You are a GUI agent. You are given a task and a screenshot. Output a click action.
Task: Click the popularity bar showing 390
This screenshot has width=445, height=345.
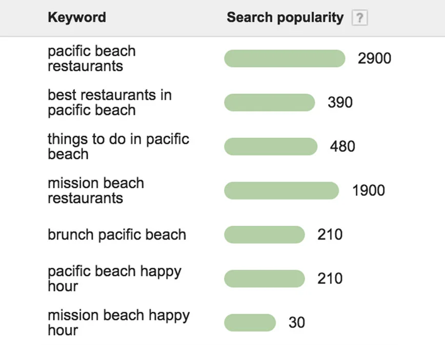(x=270, y=102)
